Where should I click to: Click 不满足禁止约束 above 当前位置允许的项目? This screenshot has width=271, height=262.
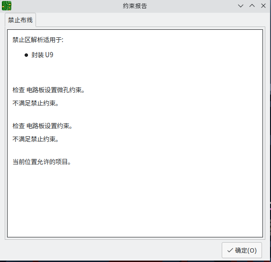(36, 139)
